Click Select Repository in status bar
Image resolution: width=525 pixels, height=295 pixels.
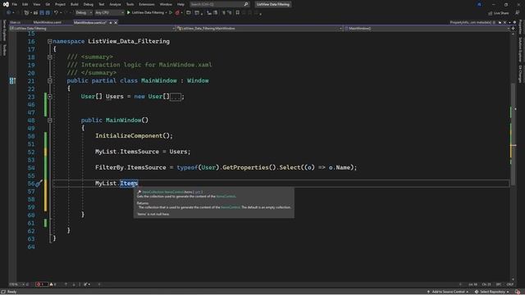point(491,292)
